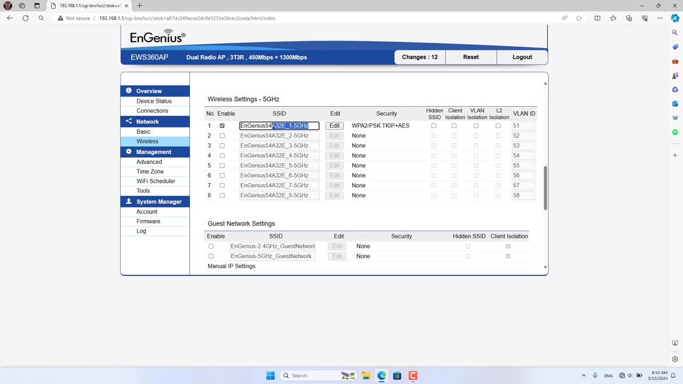Open Time Zone settings
The width and height of the screenshot is (683, 384).
click(150, 171)
